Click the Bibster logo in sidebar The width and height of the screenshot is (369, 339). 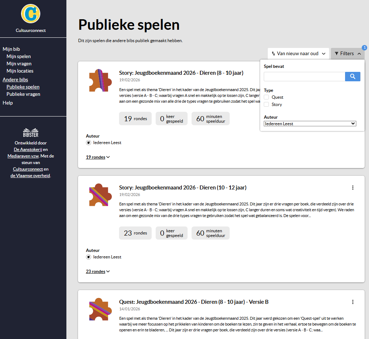(31, 132)
